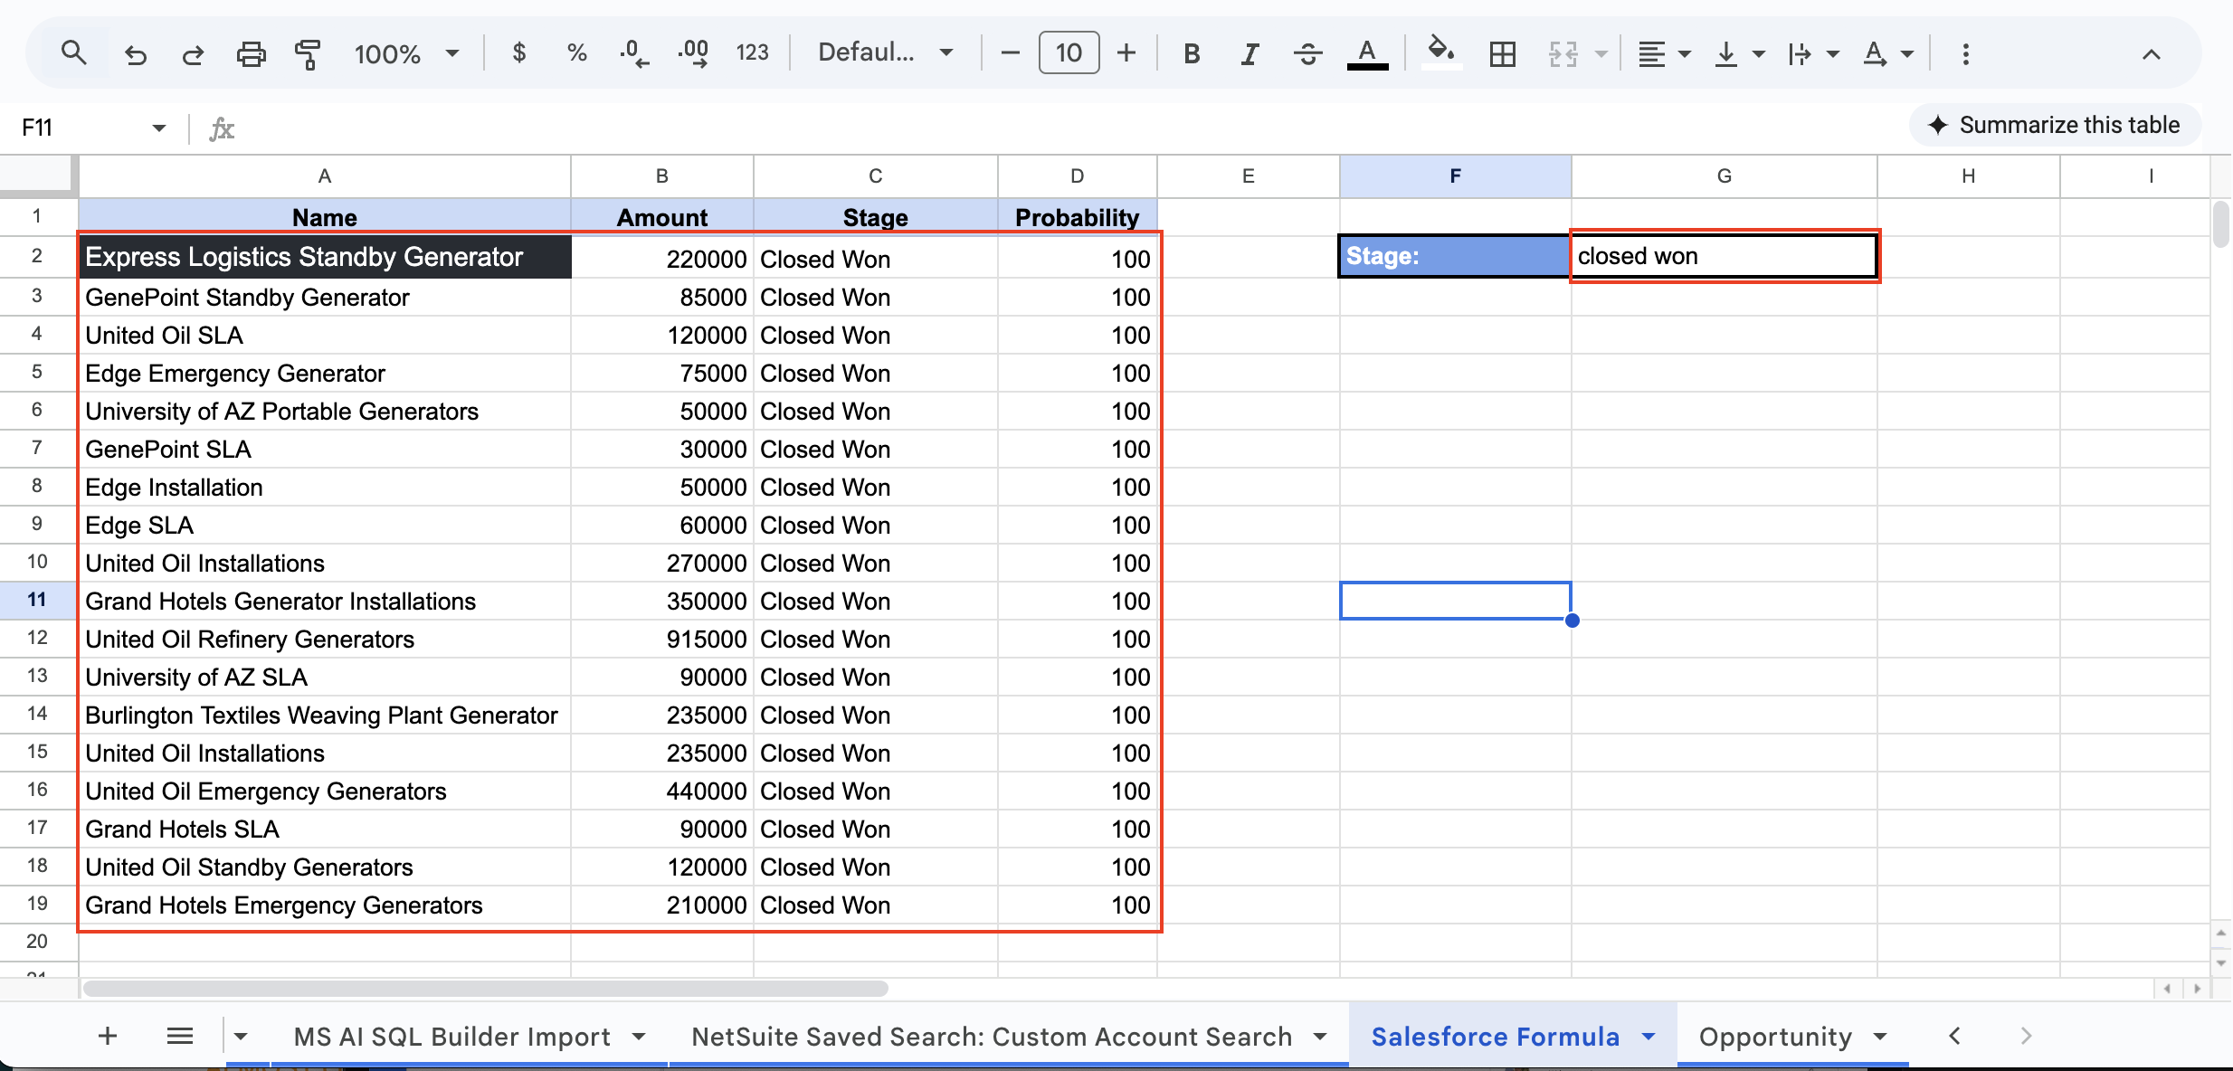Click the Name Box showing F11
The height and width of the screenshot is (1071, 2233).
click(81, 128)
